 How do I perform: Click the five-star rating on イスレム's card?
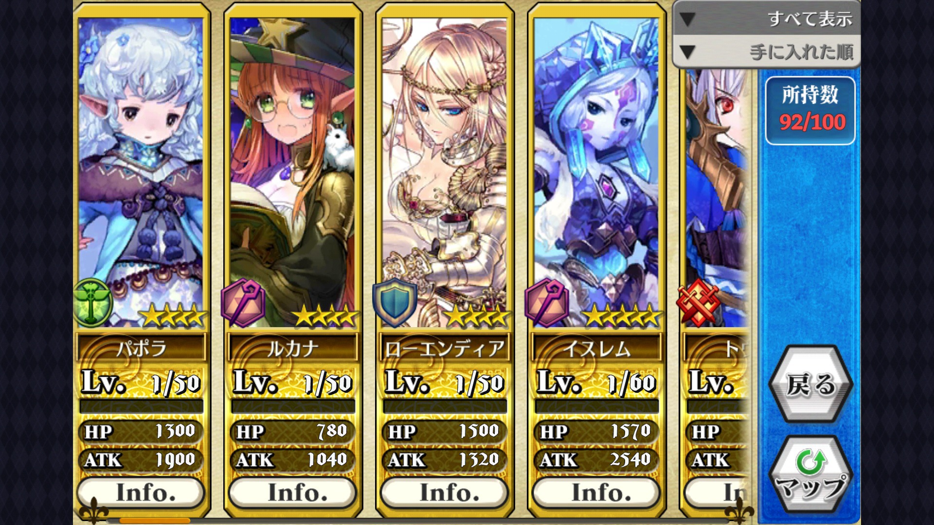click(622, 317)
